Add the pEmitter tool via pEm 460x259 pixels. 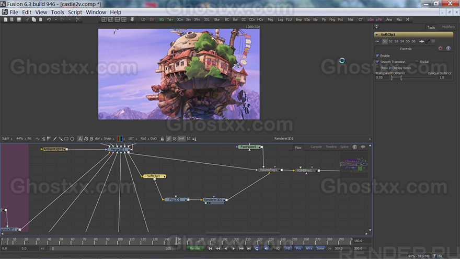point(370,20)
